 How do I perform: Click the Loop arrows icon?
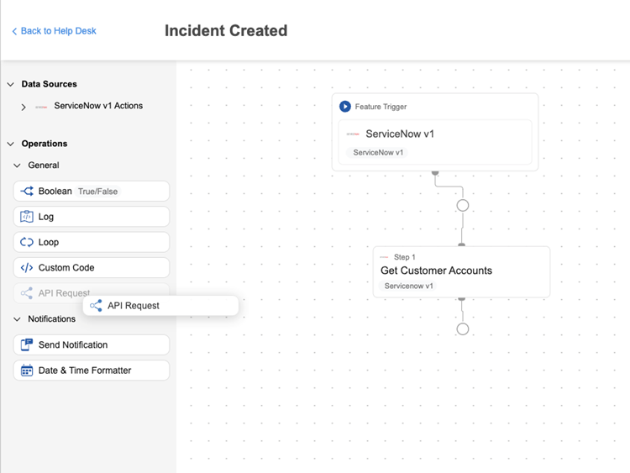click(x=27, y=242)
